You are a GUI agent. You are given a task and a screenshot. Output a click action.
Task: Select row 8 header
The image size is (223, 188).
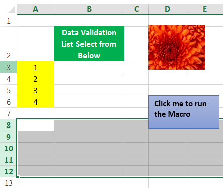click(x=8, y=125)
